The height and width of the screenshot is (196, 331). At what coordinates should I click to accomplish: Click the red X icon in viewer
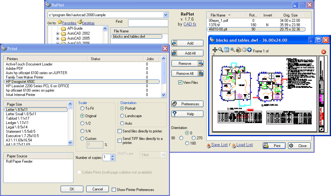[x=324, y=52]
